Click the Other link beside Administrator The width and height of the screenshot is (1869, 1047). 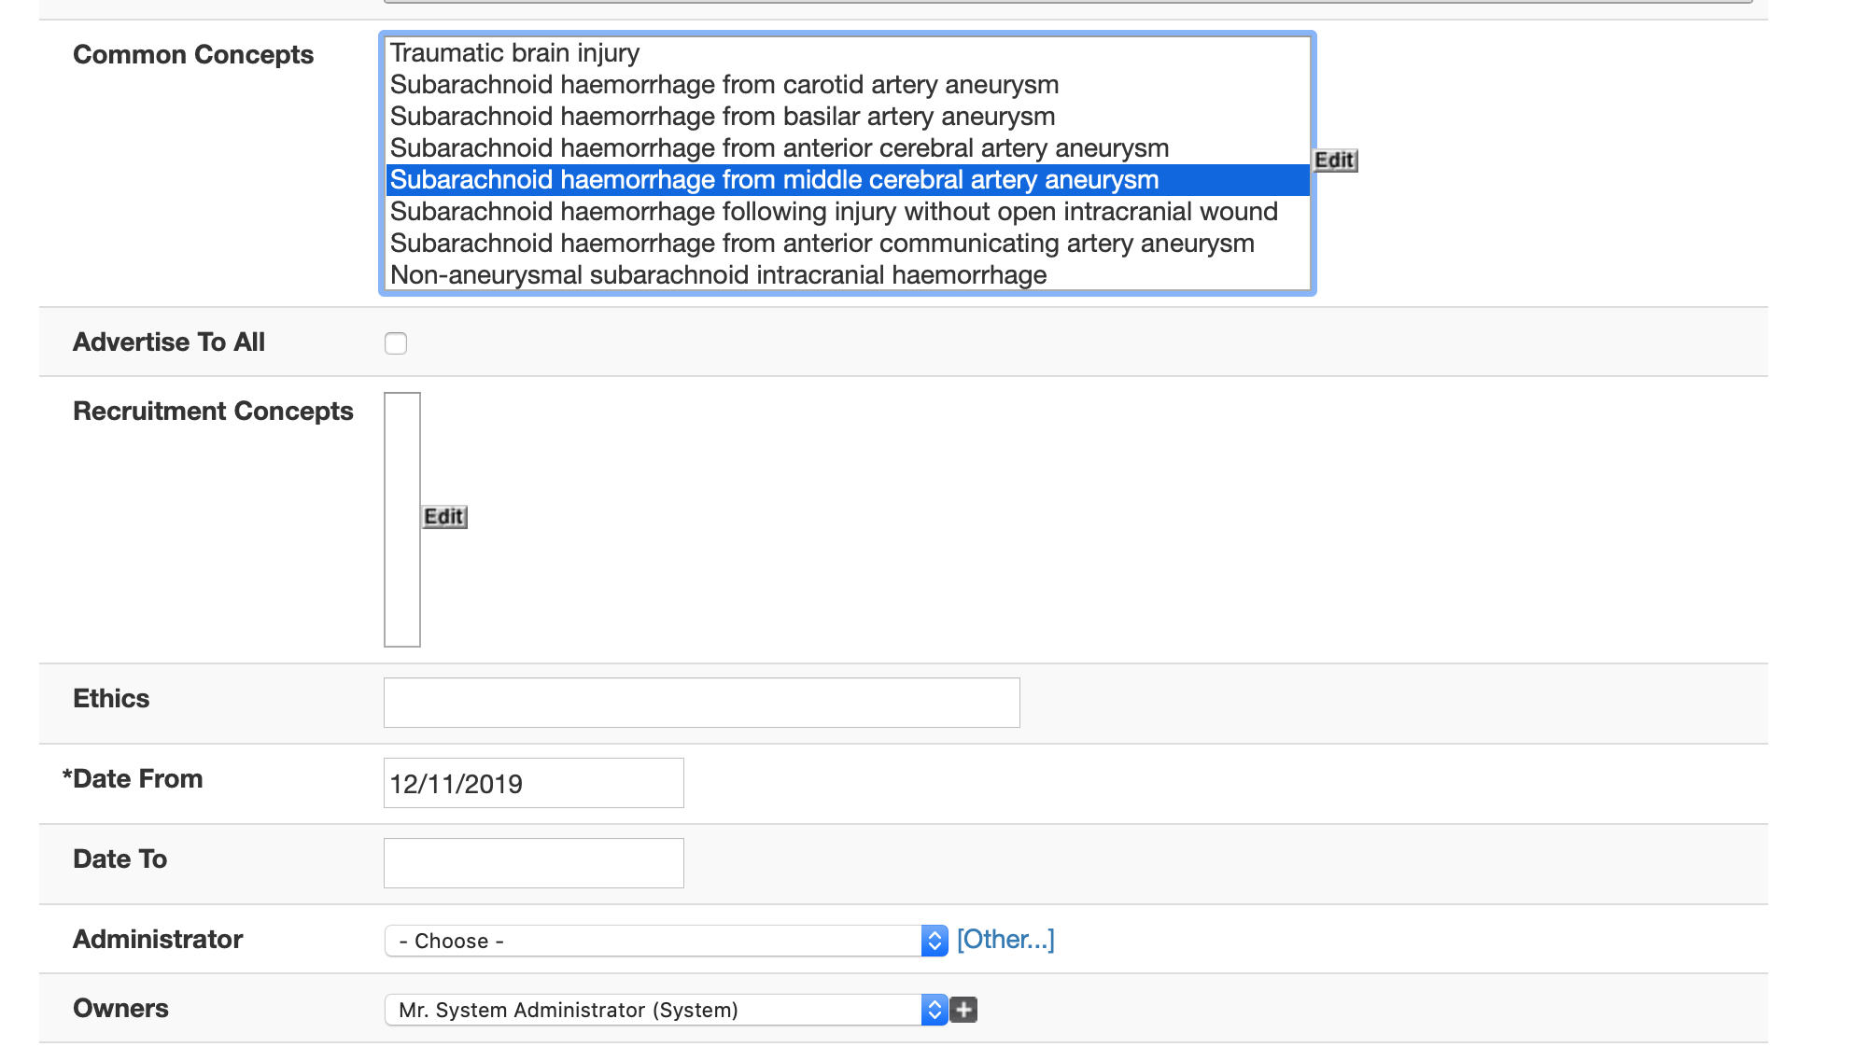click(x=1005, y=940)
